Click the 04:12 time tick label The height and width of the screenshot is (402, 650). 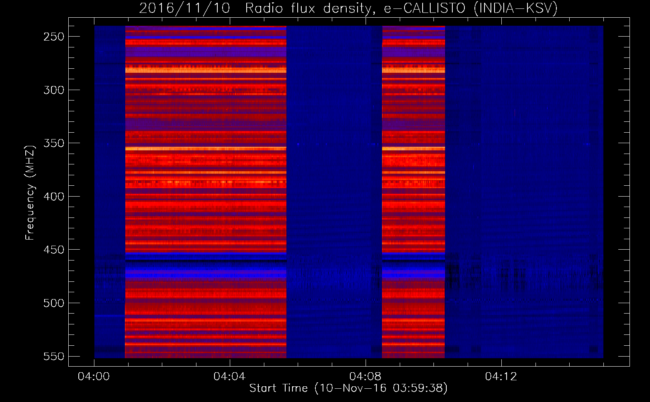pyautogui.click(x=501, y=377)
